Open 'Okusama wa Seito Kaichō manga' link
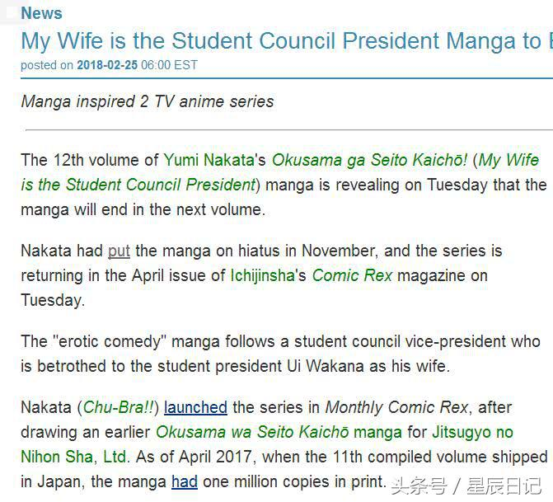553x502 pixels. [279, 432]
